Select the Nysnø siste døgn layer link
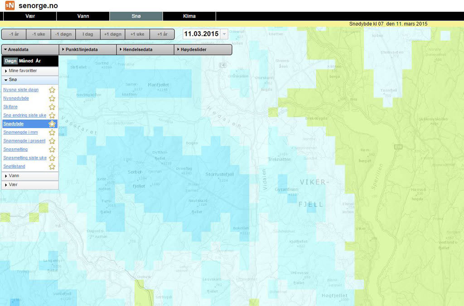This screenshot has width=464, height=306. [21, 90]
